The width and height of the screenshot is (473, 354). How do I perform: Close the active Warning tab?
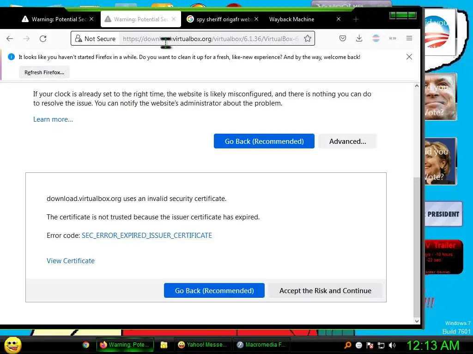[x=174, y=19]
